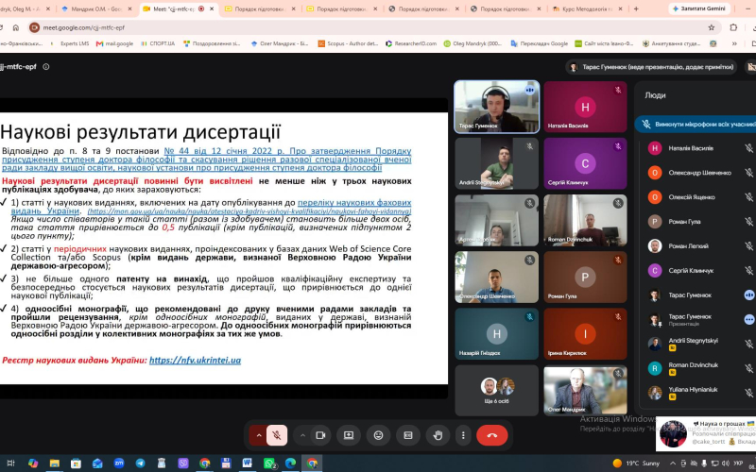This screenshot has height=472, width=756.
Task: Click Roman Dzvinchuk video tile
Action: 585,220
